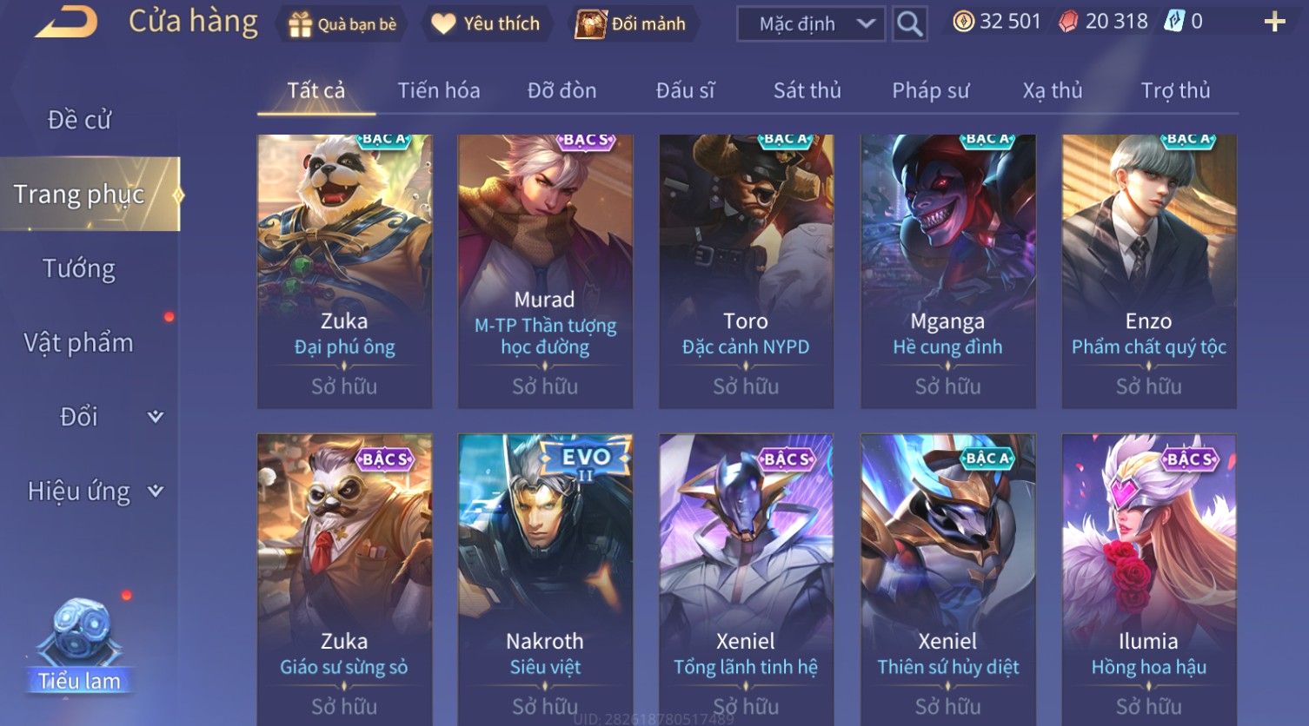Open Yêu thích heart favorites

[443, 24]
